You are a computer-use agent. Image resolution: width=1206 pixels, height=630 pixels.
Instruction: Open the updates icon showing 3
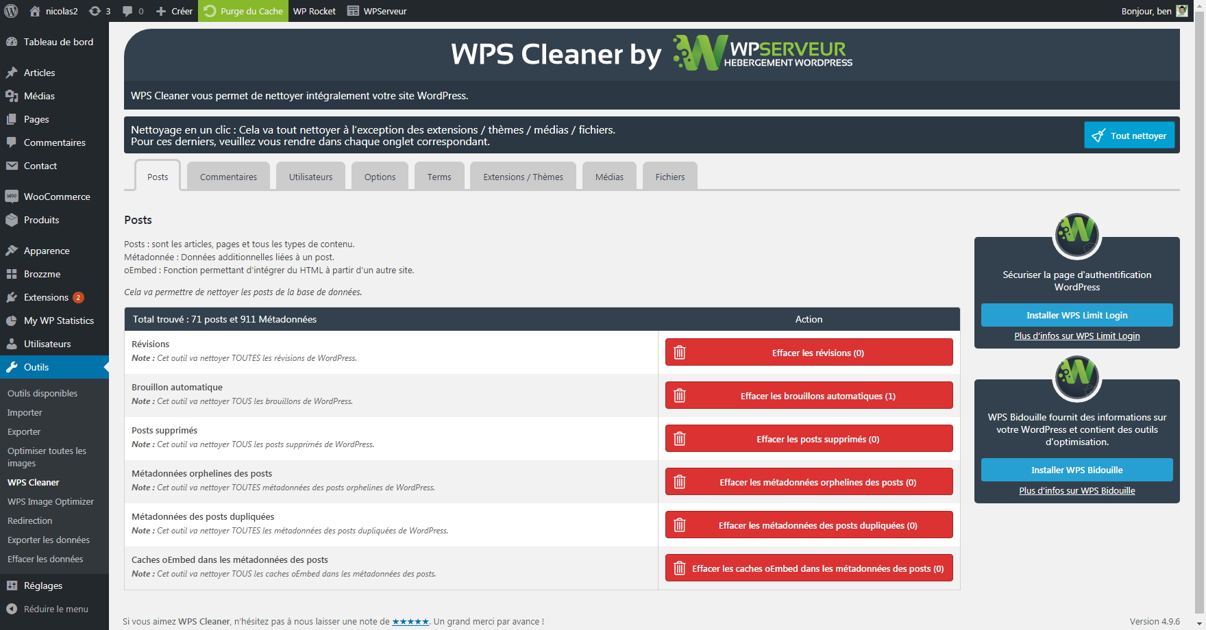[95, 11]
